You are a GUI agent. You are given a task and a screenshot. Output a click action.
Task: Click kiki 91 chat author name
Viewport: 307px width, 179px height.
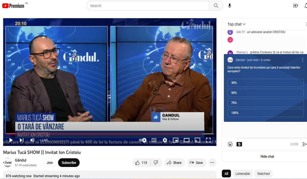click(241, 32)
